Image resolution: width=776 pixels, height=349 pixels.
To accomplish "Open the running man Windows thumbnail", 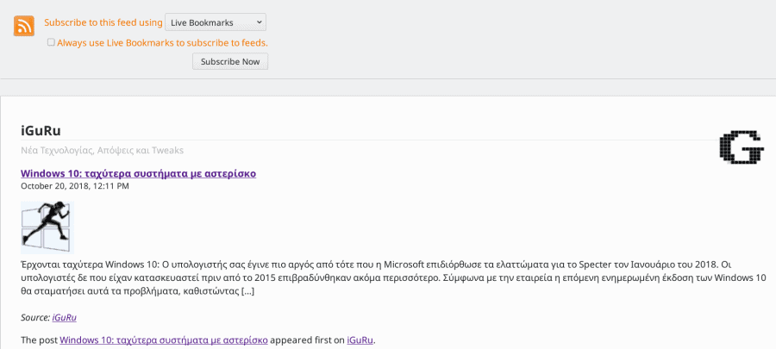I will point(47,227).
